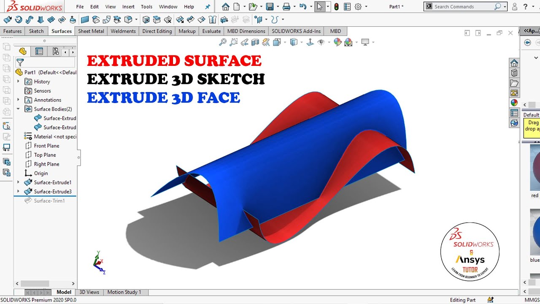Click the Rebuild traffic light icon
The image size is (540, 304).
336,6
